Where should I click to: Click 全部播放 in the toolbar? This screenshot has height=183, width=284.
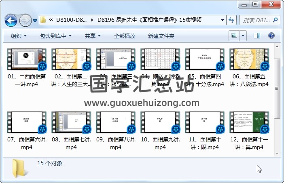[x=125, y=36]
